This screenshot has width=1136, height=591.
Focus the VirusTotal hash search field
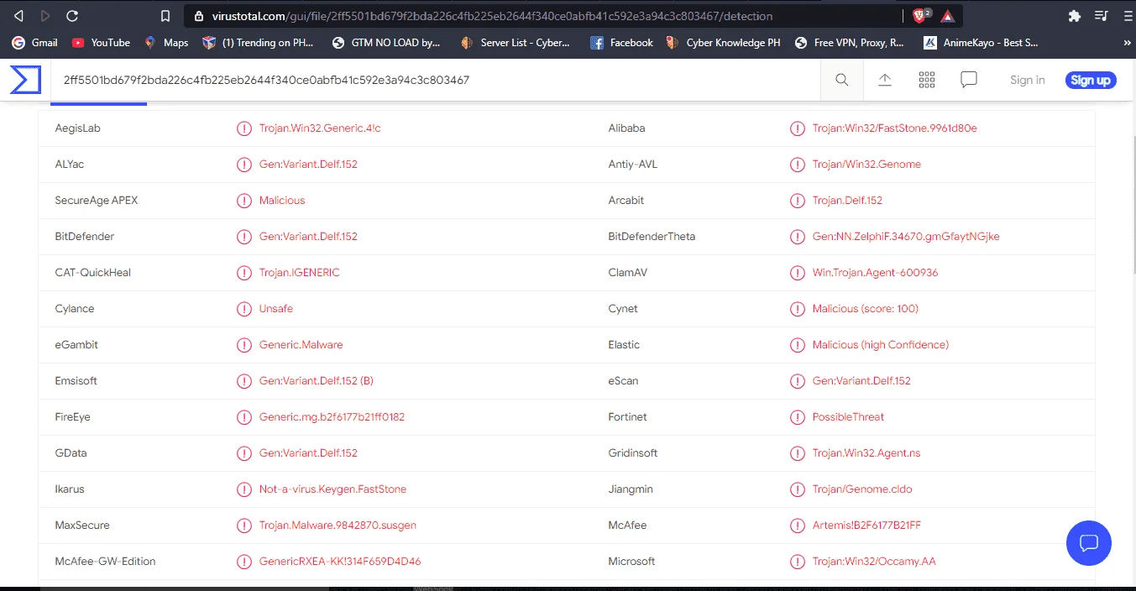click(435, 80)
